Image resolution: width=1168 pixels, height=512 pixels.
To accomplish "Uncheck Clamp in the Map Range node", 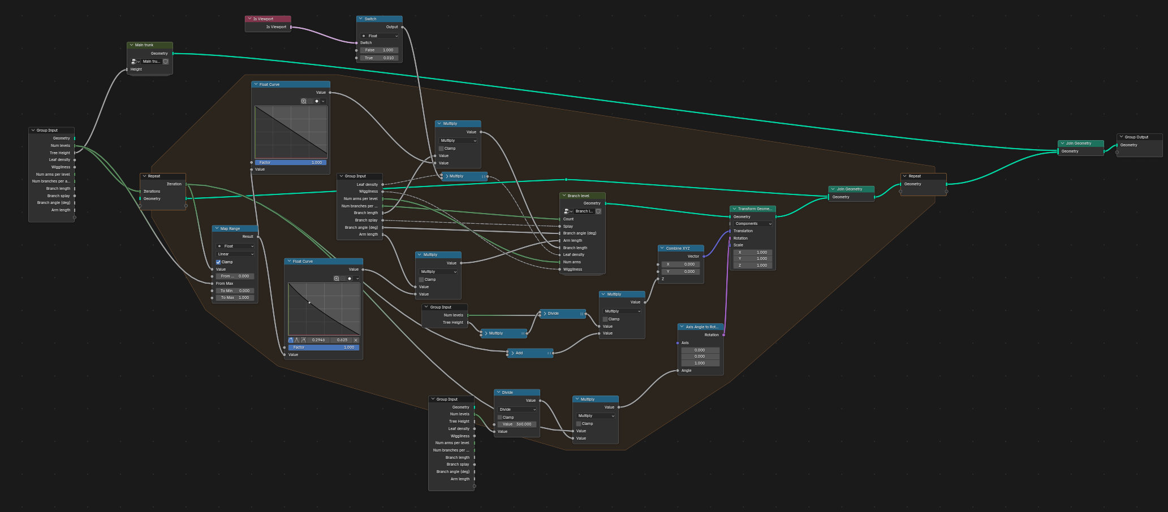I will click(x=218, y=262).
